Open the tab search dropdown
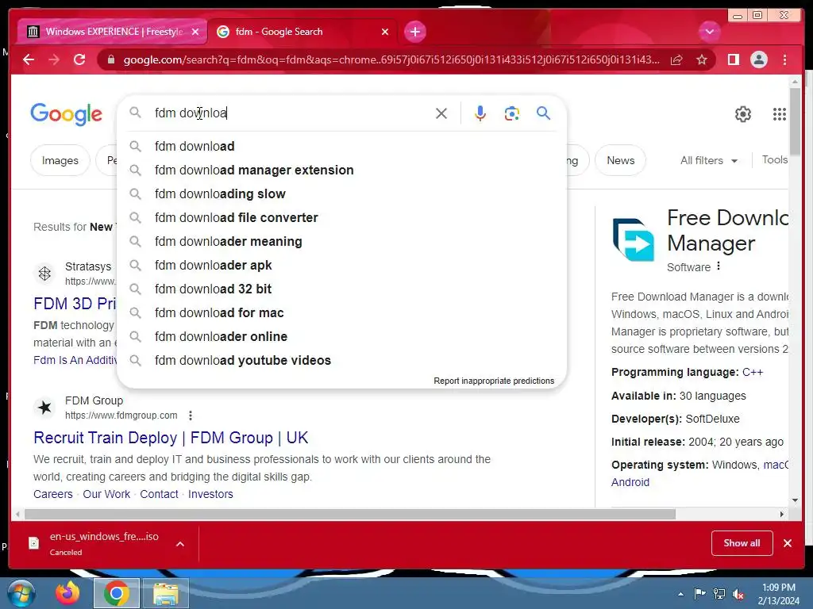 point(709,32)
